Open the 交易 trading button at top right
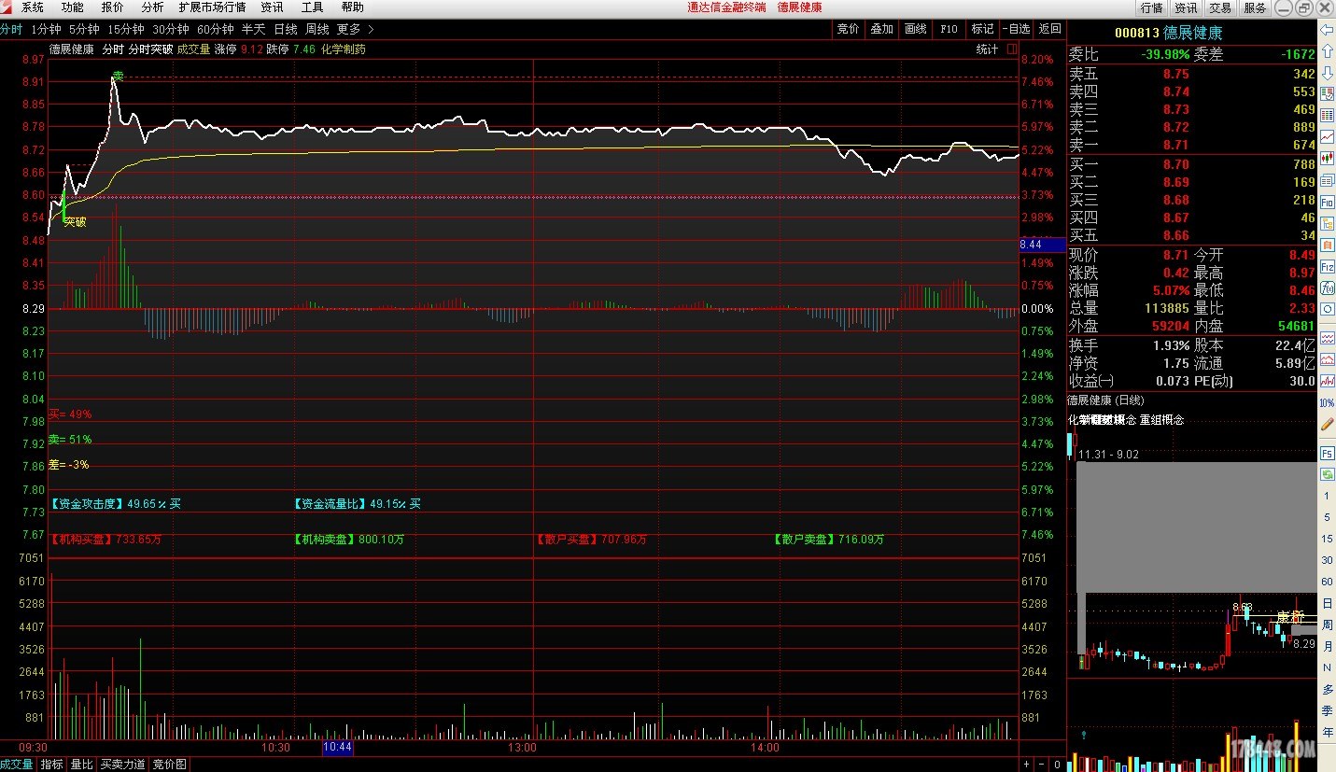This screenshot has height=772, width=1336. coord(1220,7)
